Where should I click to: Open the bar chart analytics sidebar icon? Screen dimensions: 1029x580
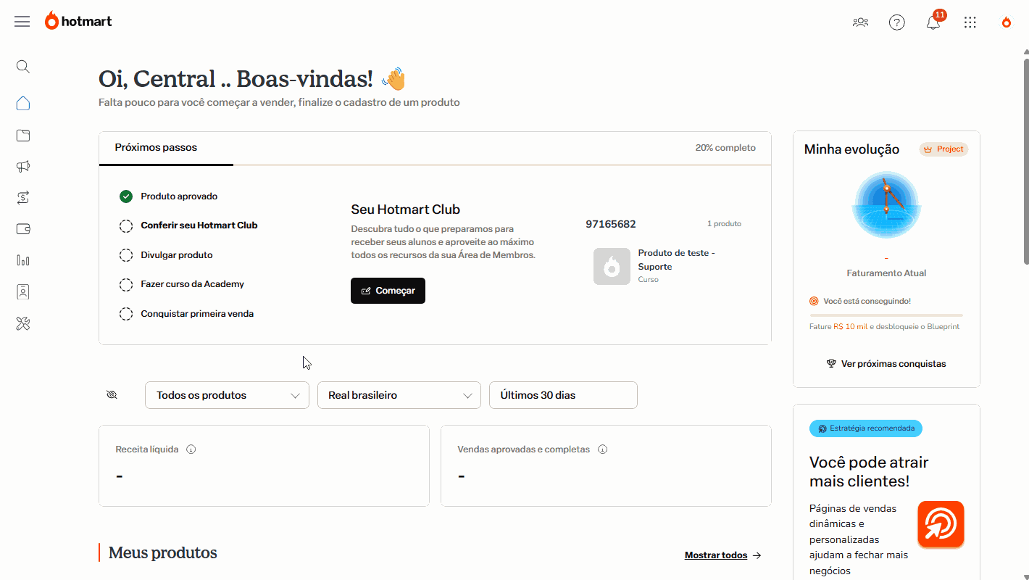tap(23, 260)
